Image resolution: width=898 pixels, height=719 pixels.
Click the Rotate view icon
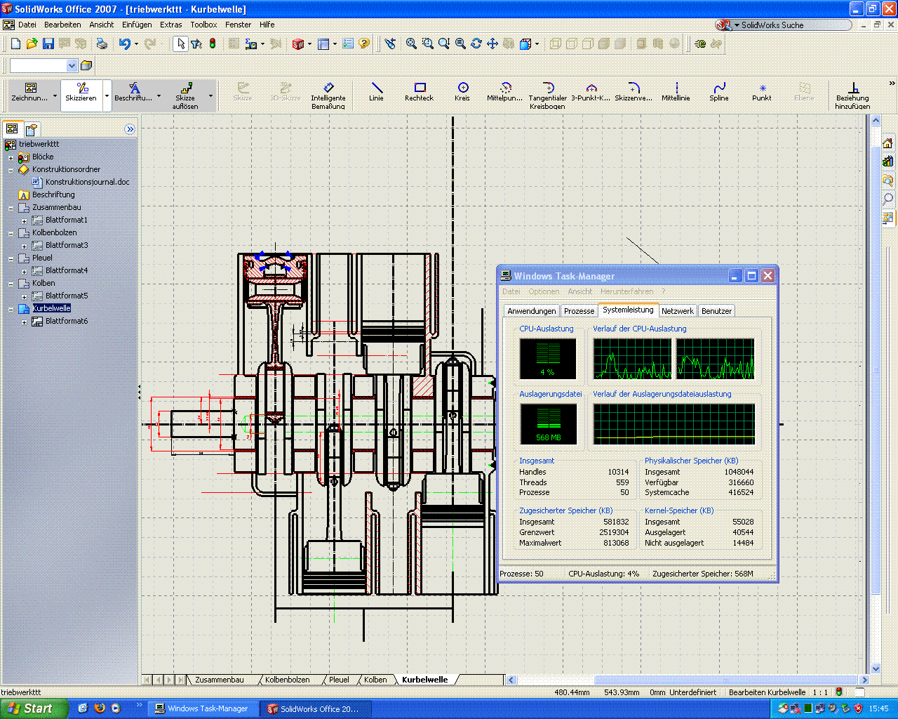476,44
